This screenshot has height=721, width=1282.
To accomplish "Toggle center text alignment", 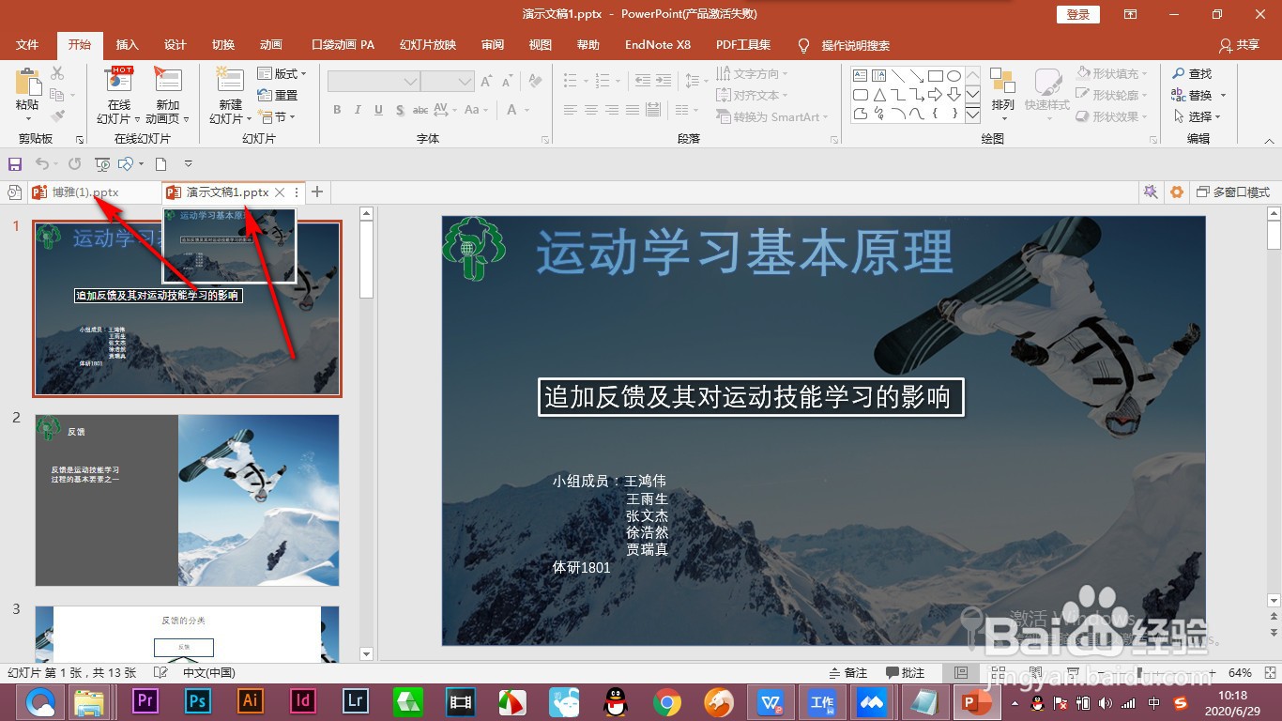I will point(591,110).
